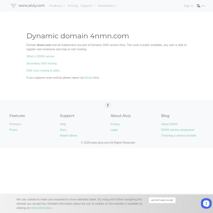Screen dimensions: 213x213
Task: Click the Support footer heading
Action: [x=67, y=116]
